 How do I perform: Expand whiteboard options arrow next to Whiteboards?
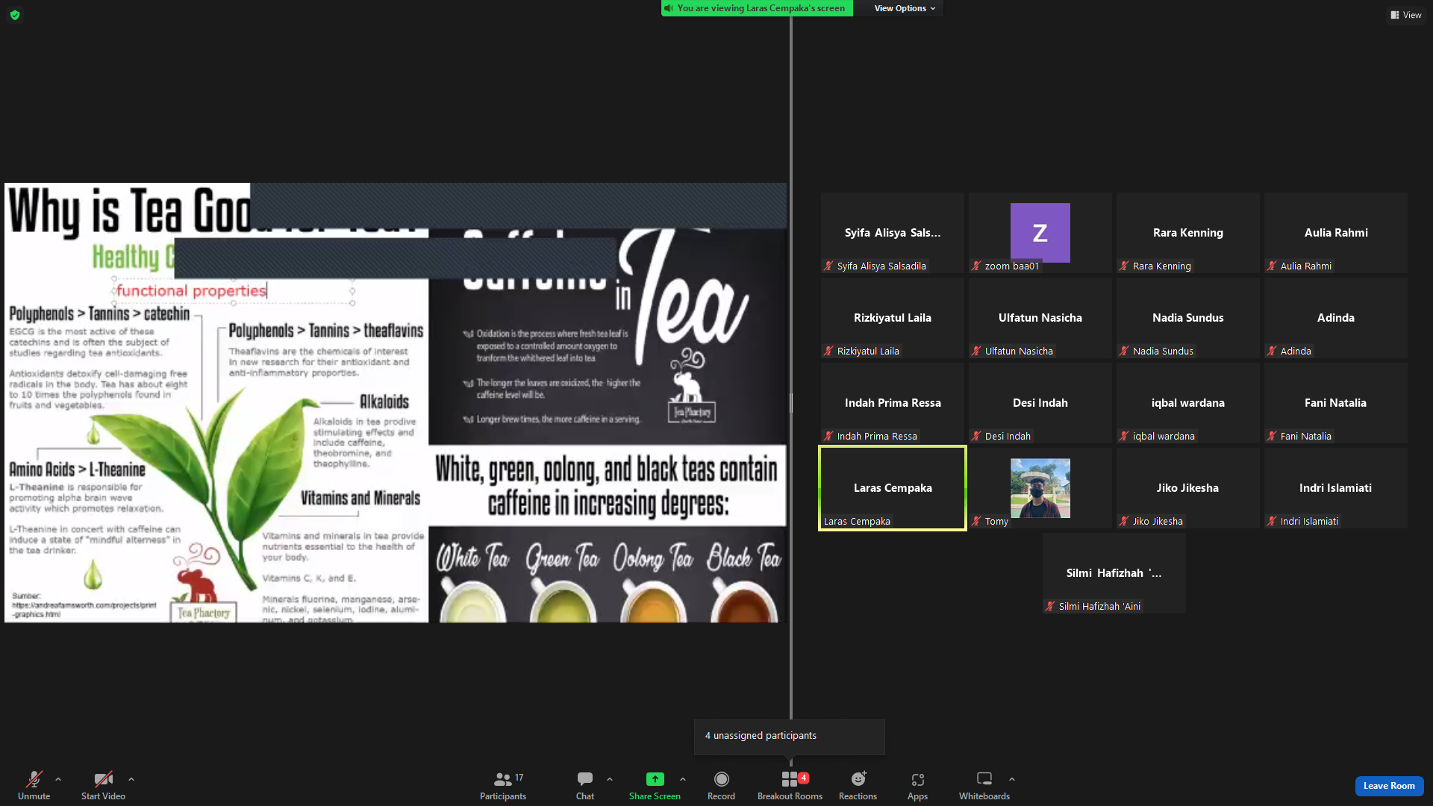pos(1012,779)
